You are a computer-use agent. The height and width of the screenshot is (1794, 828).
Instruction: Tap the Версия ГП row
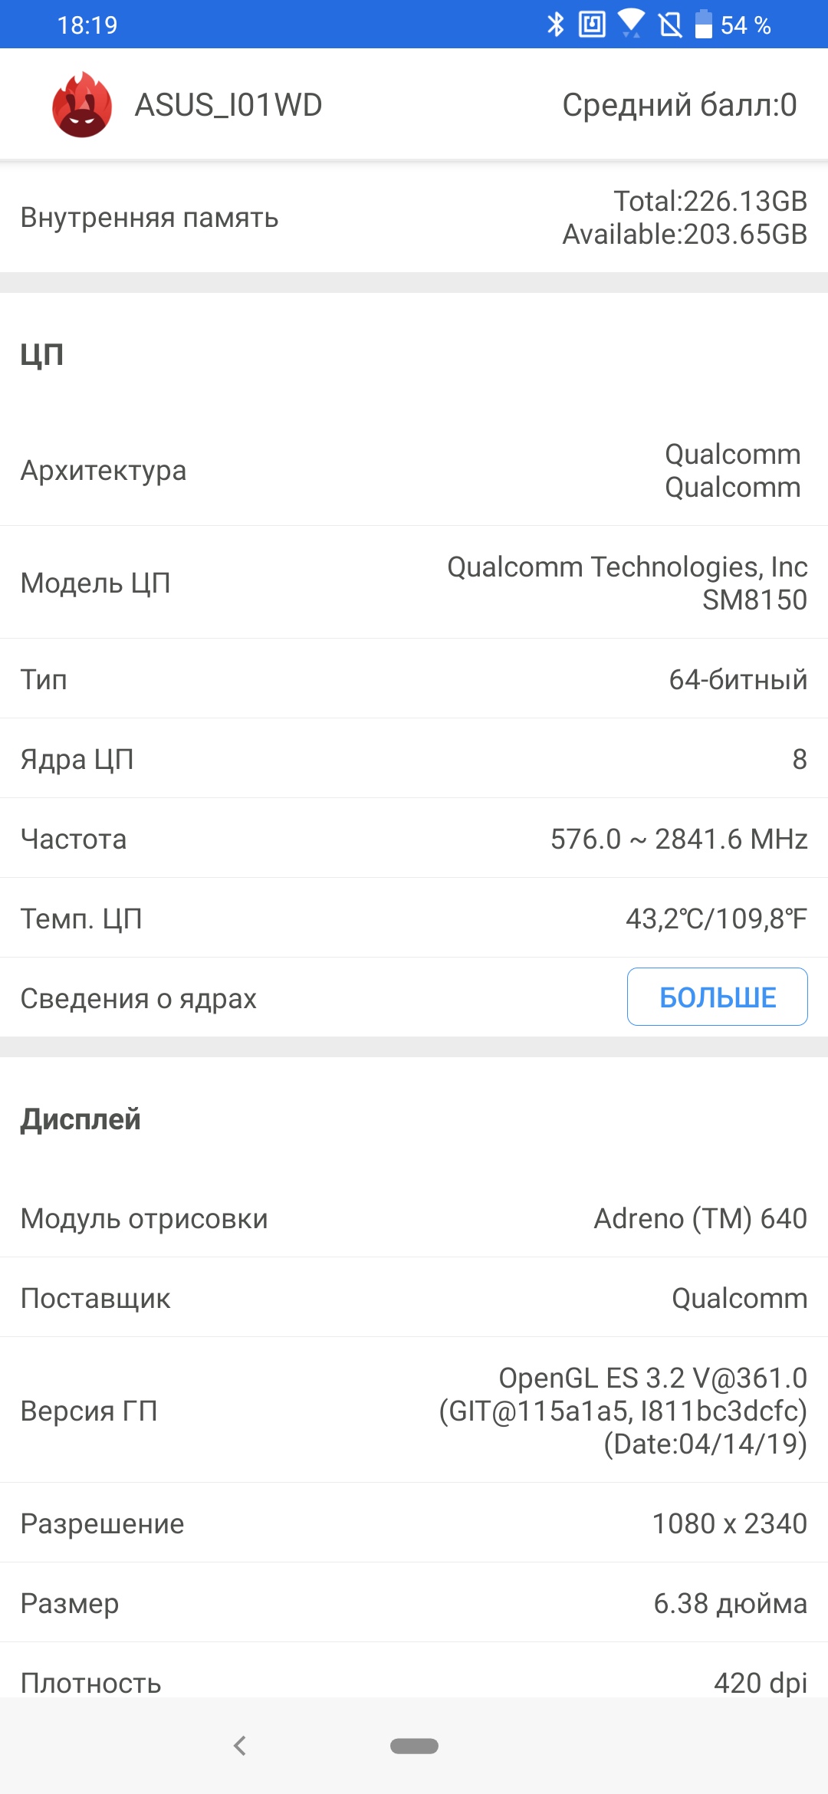pyautogui.click(x=414, y=1411)
